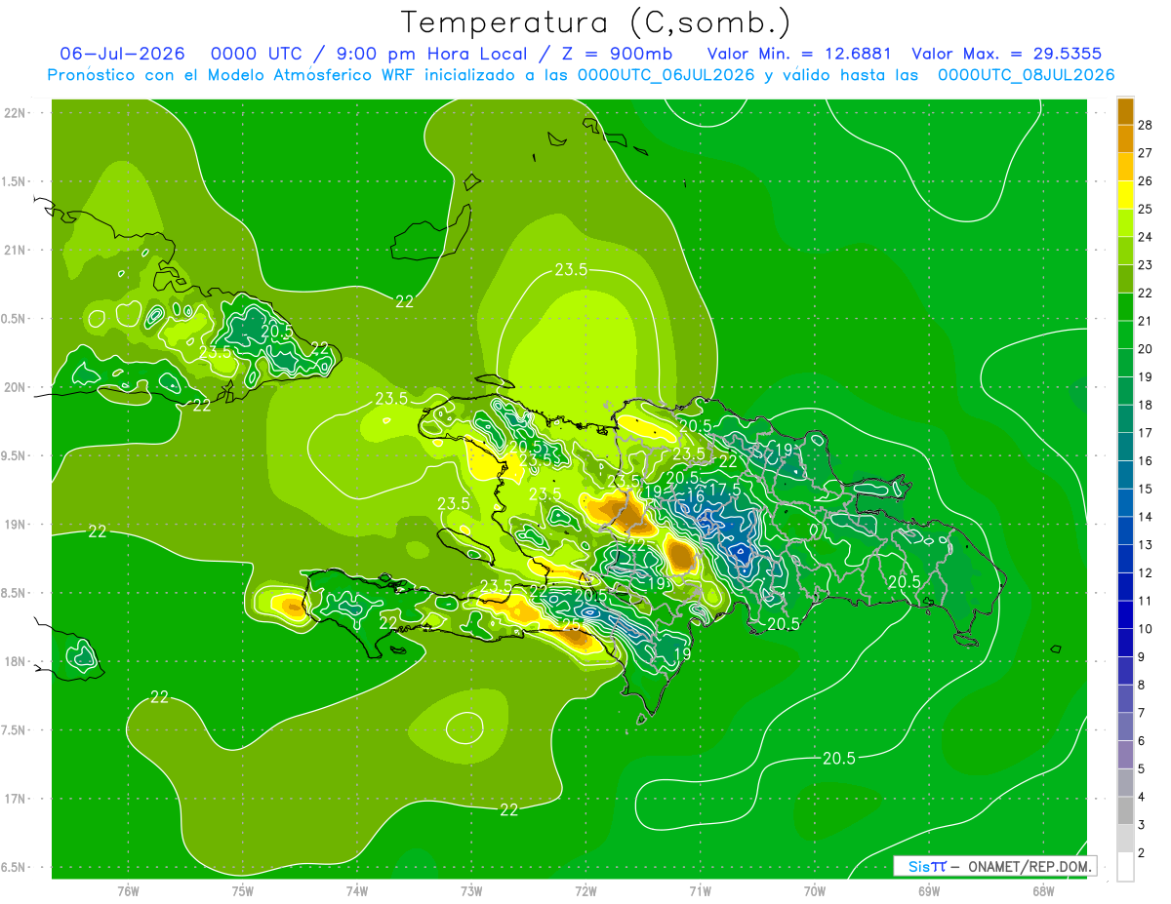Click the blue legend swatch between 12 and 13
The width and height of the screenshot is (1171, 904).
click(1125, 559)
